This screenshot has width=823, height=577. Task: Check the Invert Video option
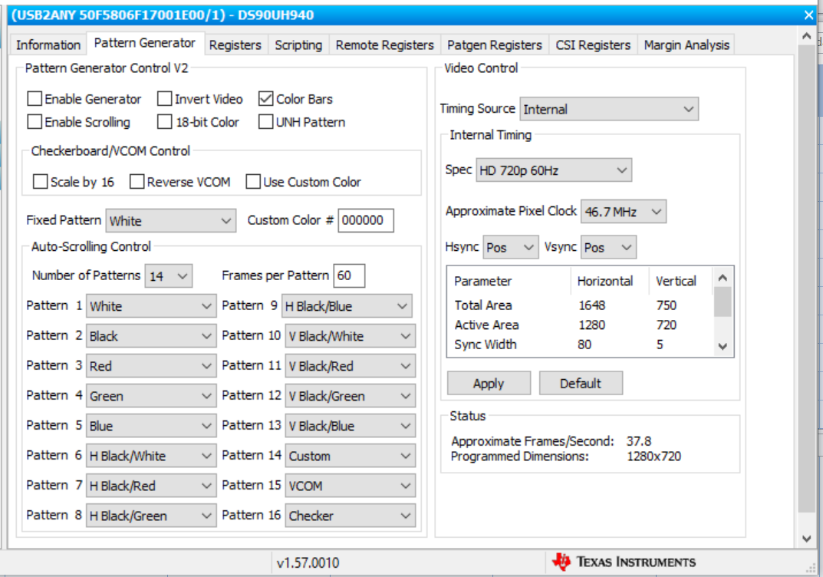click(x=165, y=99)
